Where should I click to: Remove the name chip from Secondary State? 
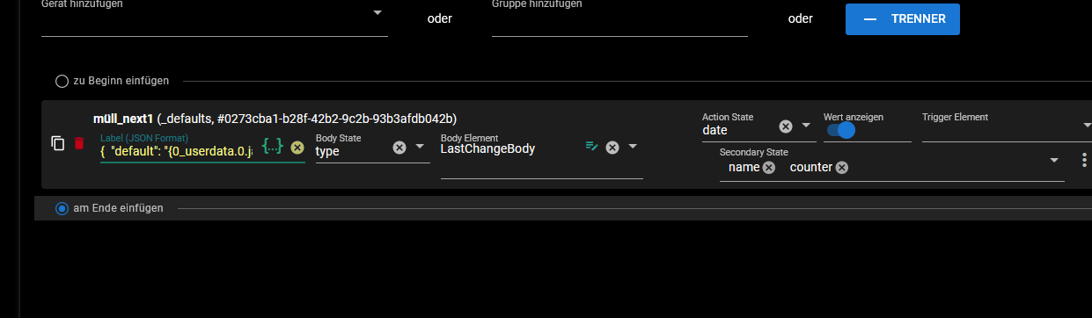pos(769,167)
